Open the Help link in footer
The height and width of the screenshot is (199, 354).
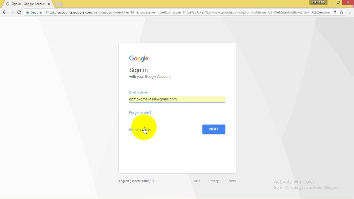coord(197,181)
